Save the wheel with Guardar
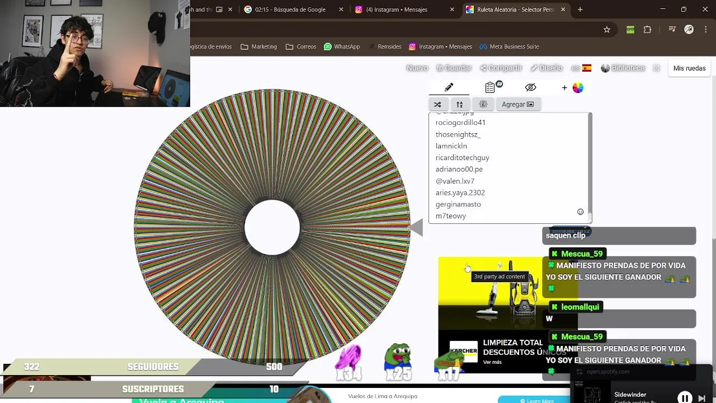This screenshot has height=403, width=716. click(x=454, y=68)
